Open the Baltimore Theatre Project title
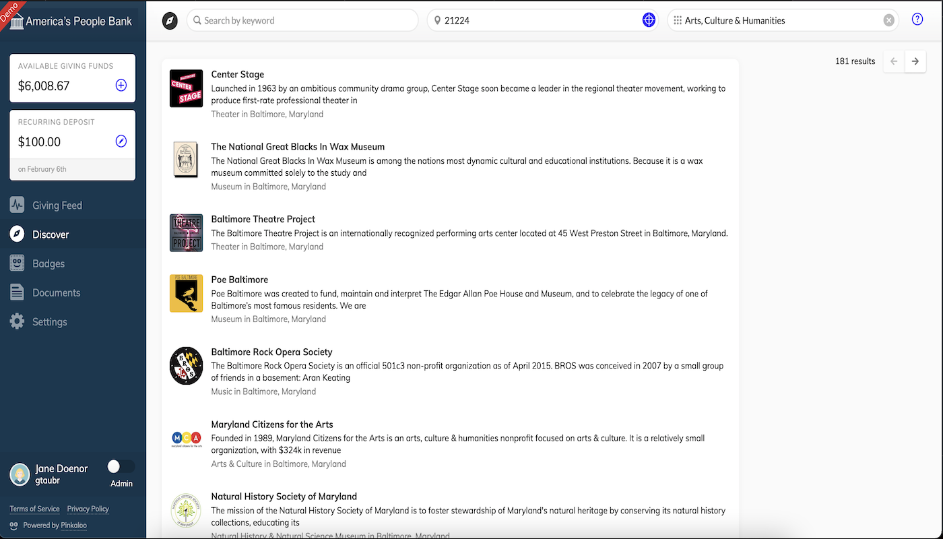Image resolution: width=943 pixels, height=539 pixels. tap(263, 219)
